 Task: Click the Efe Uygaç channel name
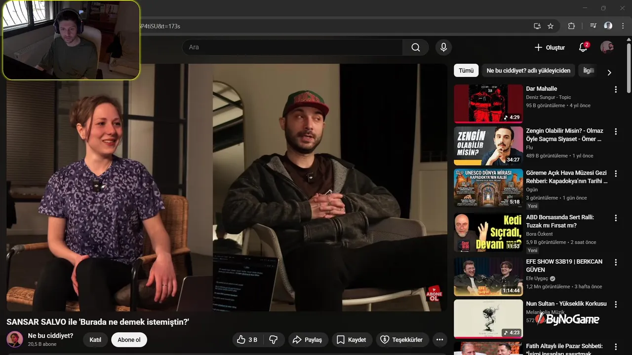537,279
